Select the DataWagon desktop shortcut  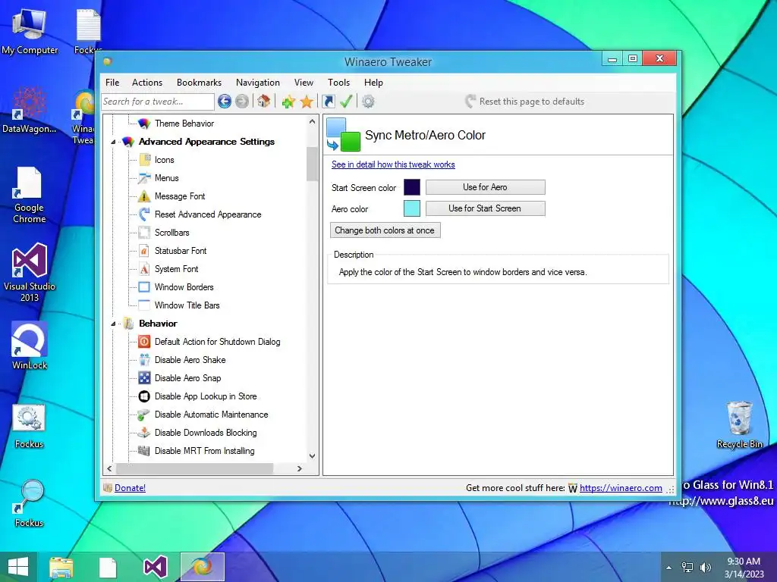[x=30, y=110]
